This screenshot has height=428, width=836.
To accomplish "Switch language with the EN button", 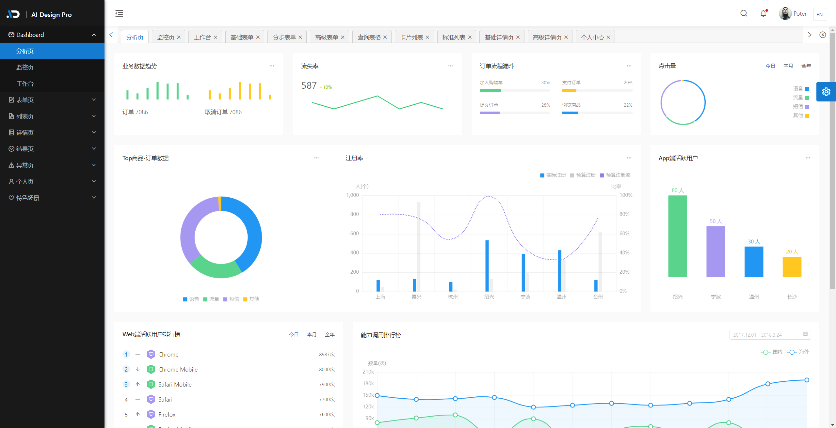I will [x=819, y=14].
